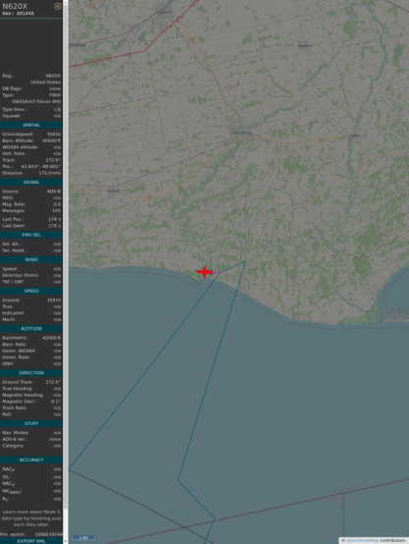Toggle the ALTITUDE section header
409x544 pixels.
click(x=31, y=329)
